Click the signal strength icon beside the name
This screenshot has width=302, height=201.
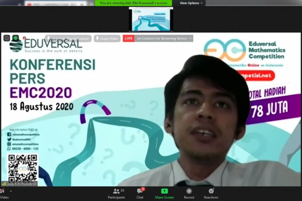[4, 184]
